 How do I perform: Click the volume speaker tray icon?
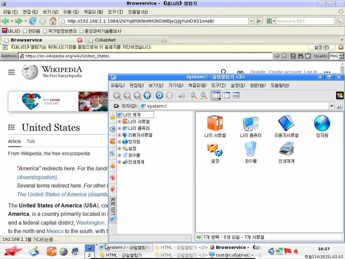(271, 251)
